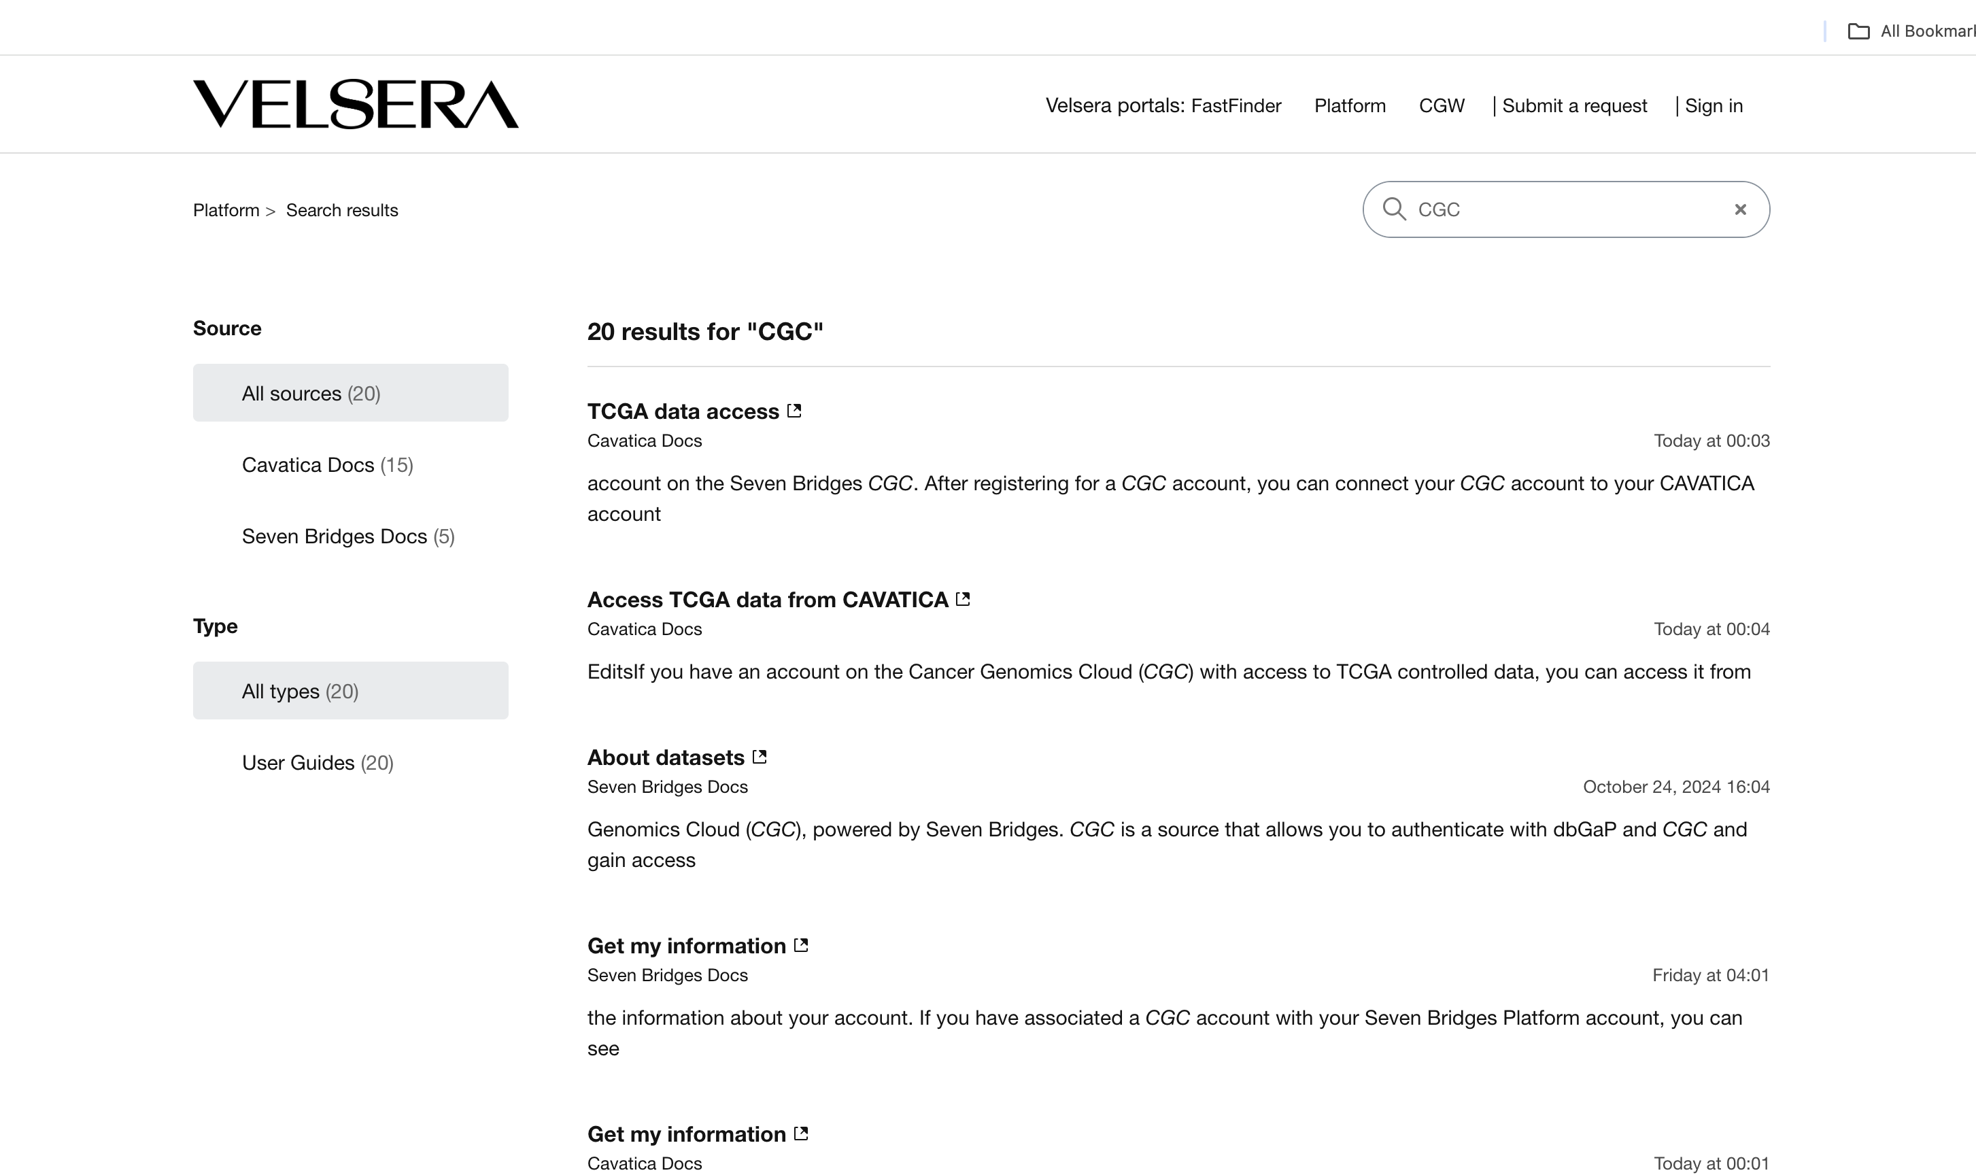
Task: Click external link icon beside About datasets
Action: tap(760, 757)
